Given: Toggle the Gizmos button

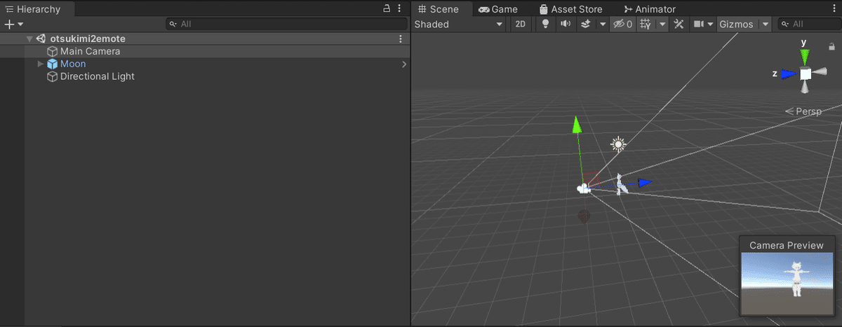Looking at the screenshot, I should point(736,24).
